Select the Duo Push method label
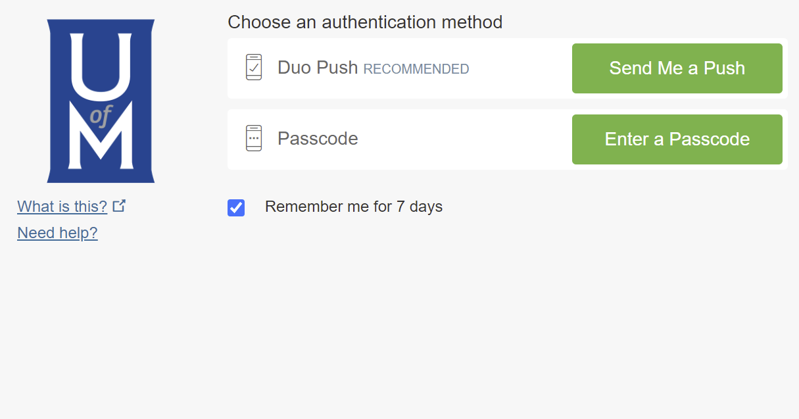 pos(318,68)
